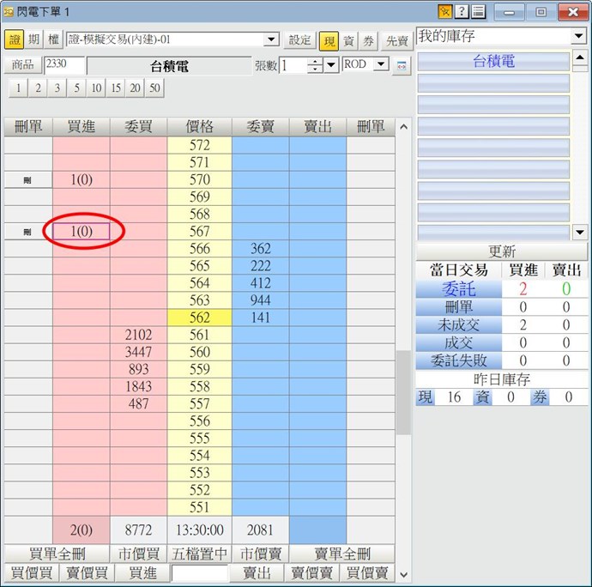Expand the 我的庫存 inventory dropdown
Screen dimensions: 592x587
click(578, 37)
